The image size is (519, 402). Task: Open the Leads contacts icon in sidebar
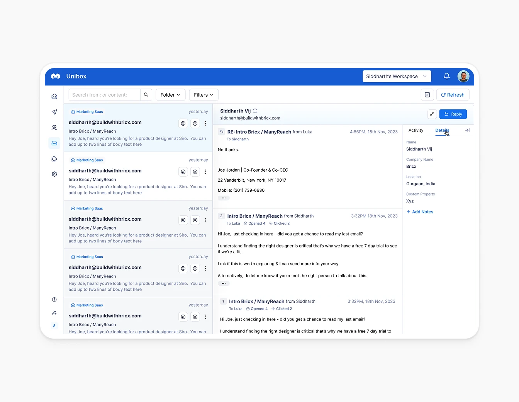54,128
